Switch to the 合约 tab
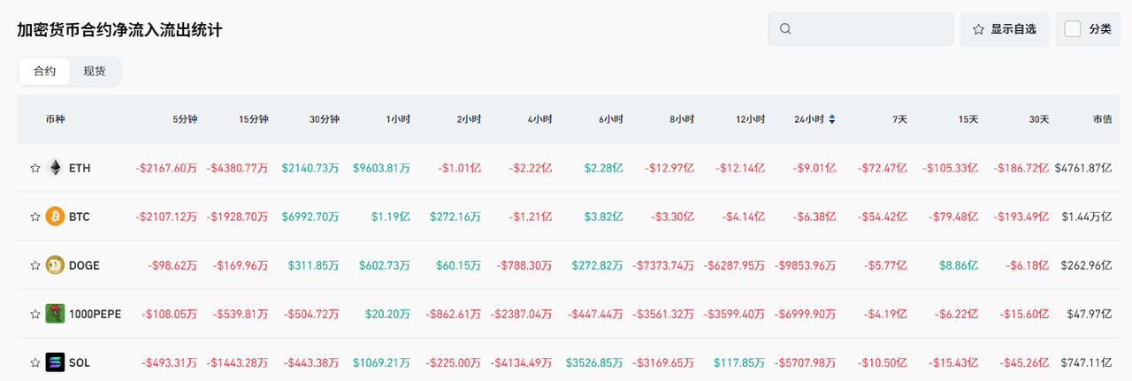This screenshot has width=1132, height=381. [44, 72]
